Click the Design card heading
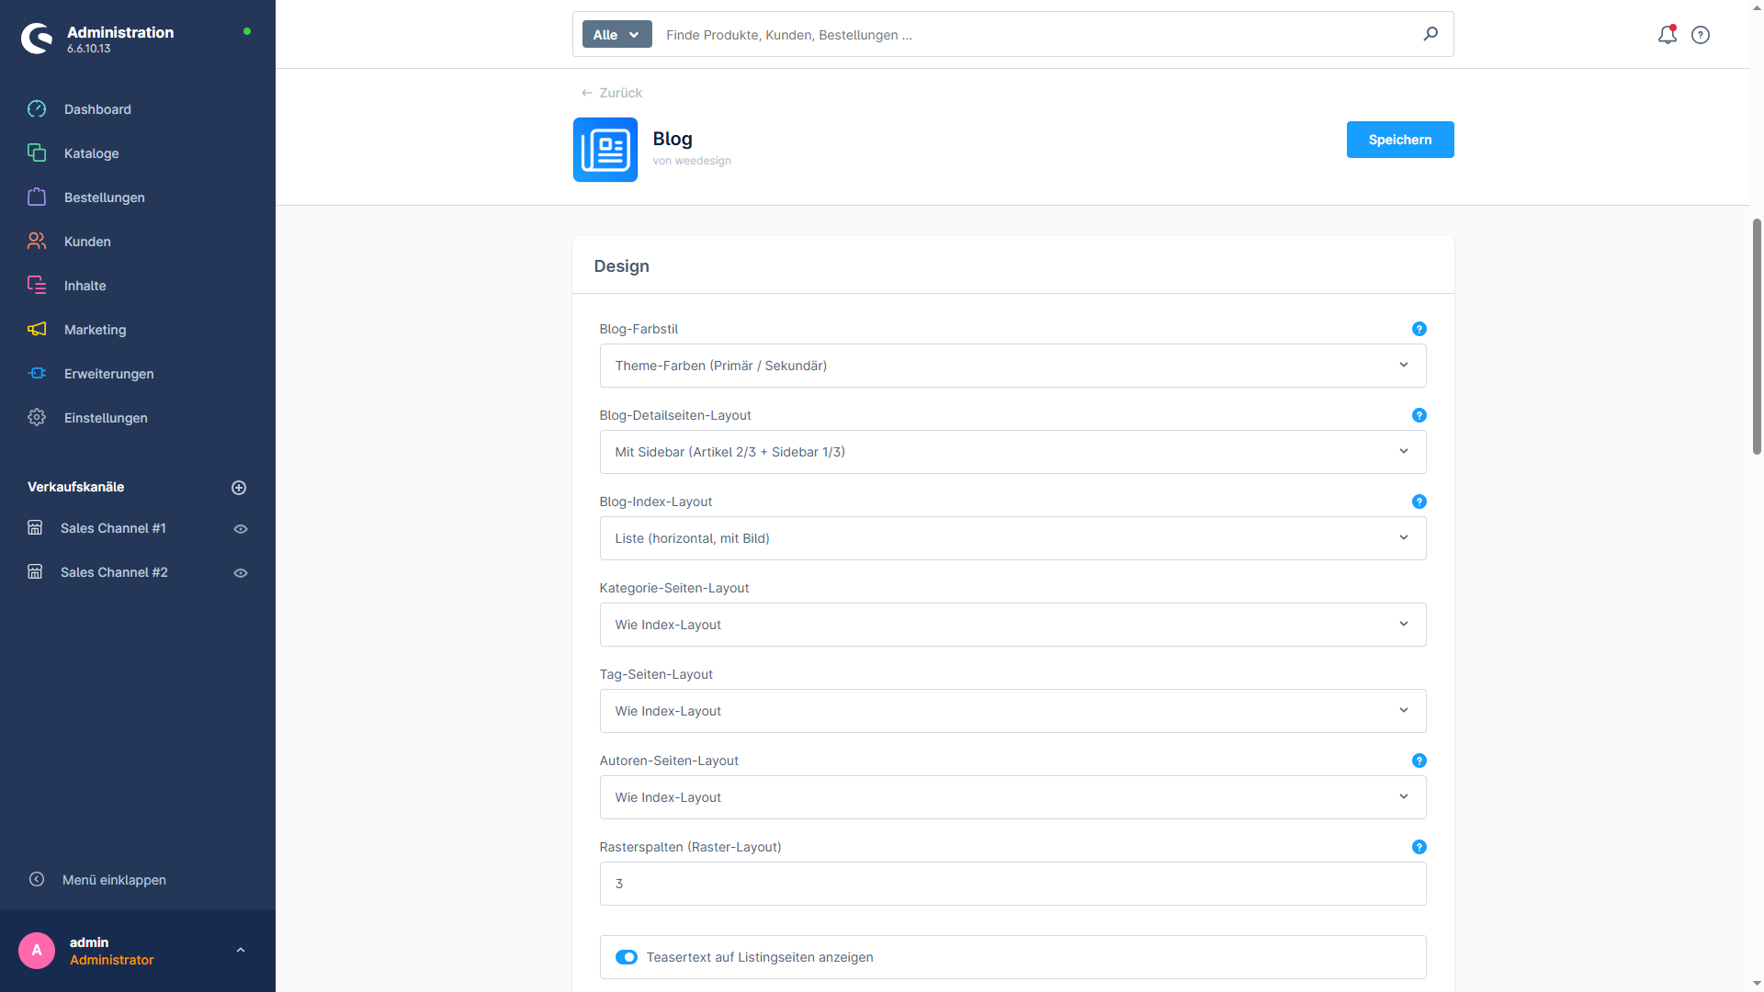Screen dimensions: 1764x992 [x=621, y=266]
